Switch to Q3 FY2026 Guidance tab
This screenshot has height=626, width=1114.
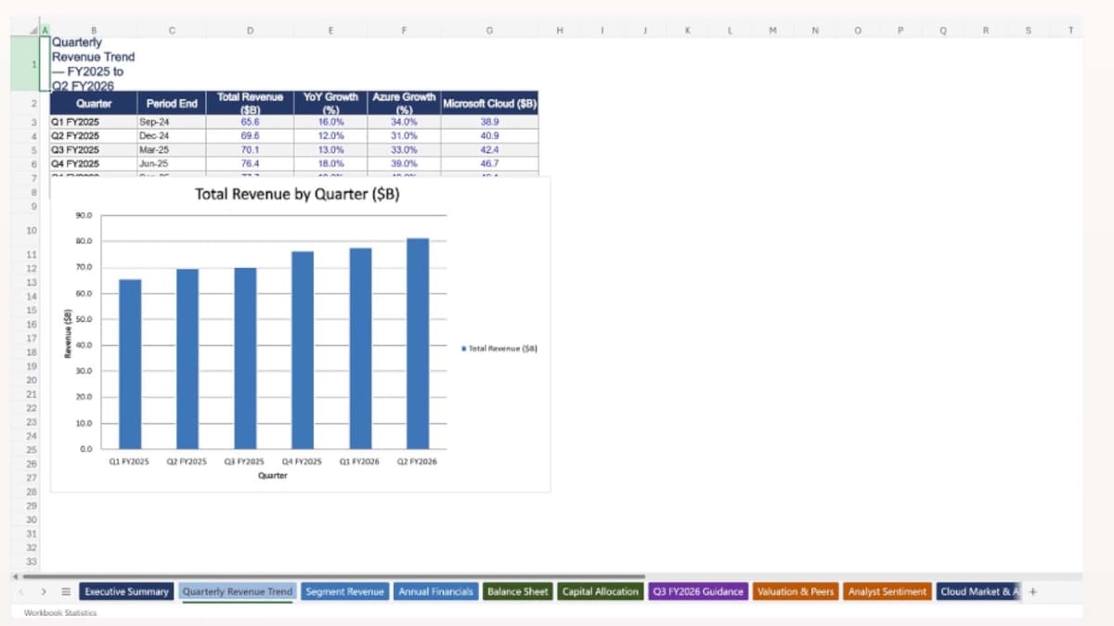click(698, 591)
